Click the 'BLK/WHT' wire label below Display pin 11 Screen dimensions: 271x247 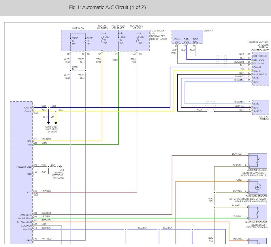click(x=174, y=51)
